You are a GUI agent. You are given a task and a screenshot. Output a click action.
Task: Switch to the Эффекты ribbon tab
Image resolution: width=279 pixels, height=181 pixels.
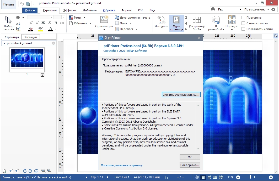(x=69, y=10)
